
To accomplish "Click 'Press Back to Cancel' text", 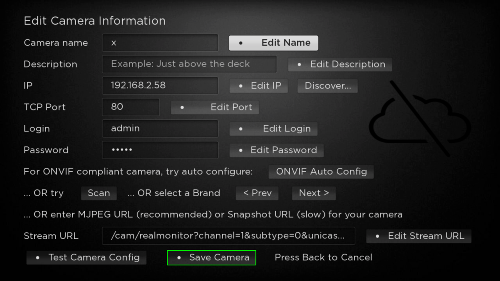I will 323,258.
